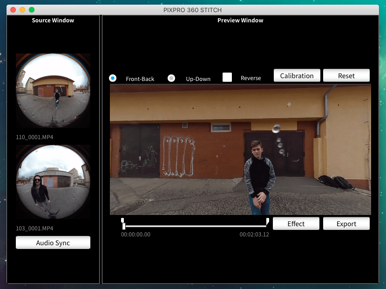Viewport: 386px width, 289px height.
Task: Maximize the window with the green button
Action: [x=32, y=10]
